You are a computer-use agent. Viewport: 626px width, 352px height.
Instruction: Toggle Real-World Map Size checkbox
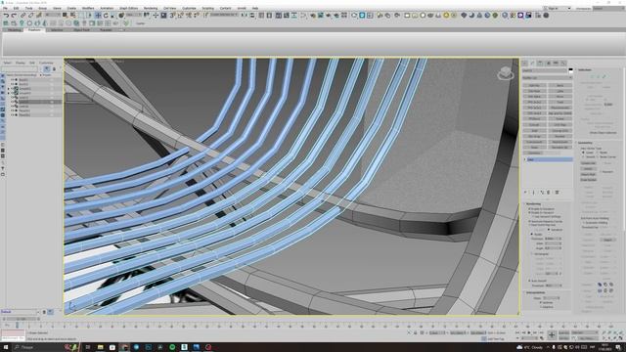click(530, 225)
